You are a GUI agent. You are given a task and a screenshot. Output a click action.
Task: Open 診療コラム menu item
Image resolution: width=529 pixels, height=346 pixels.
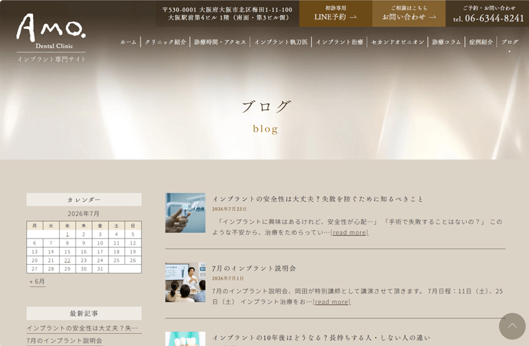point(446,42)
